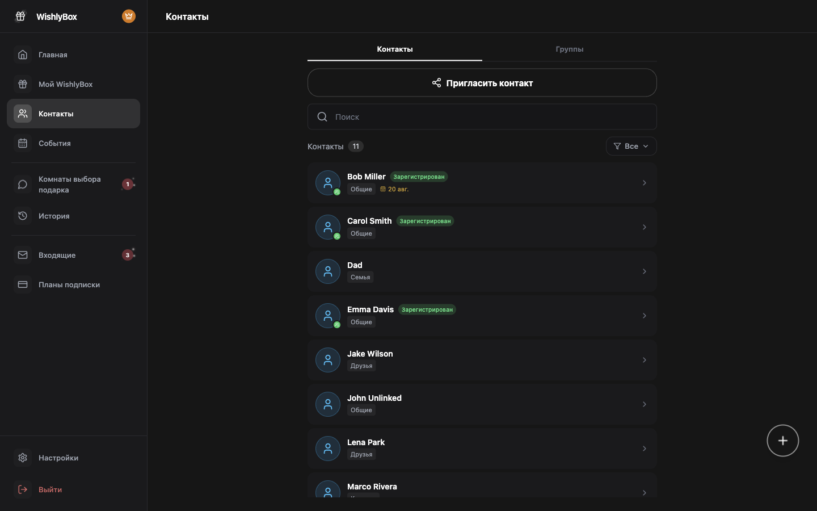
Task: Open История menu item
Action: click(x=73, y=216)
